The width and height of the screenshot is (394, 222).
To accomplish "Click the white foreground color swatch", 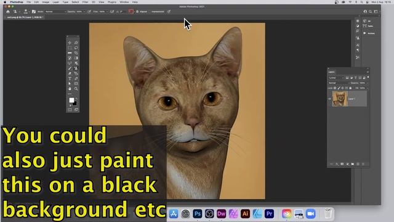I will 71,100.
